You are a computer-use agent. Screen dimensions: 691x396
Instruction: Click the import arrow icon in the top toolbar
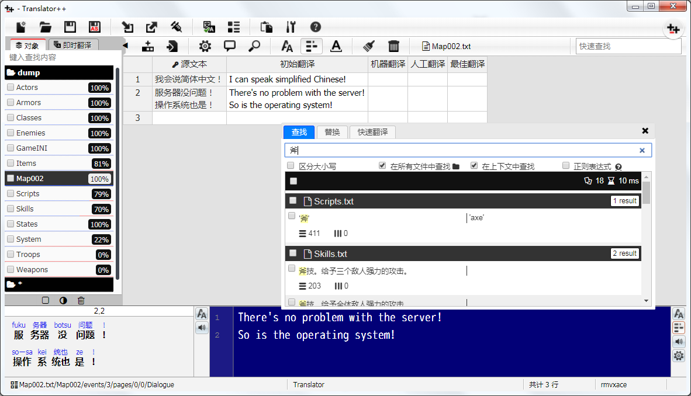[127, 27]
